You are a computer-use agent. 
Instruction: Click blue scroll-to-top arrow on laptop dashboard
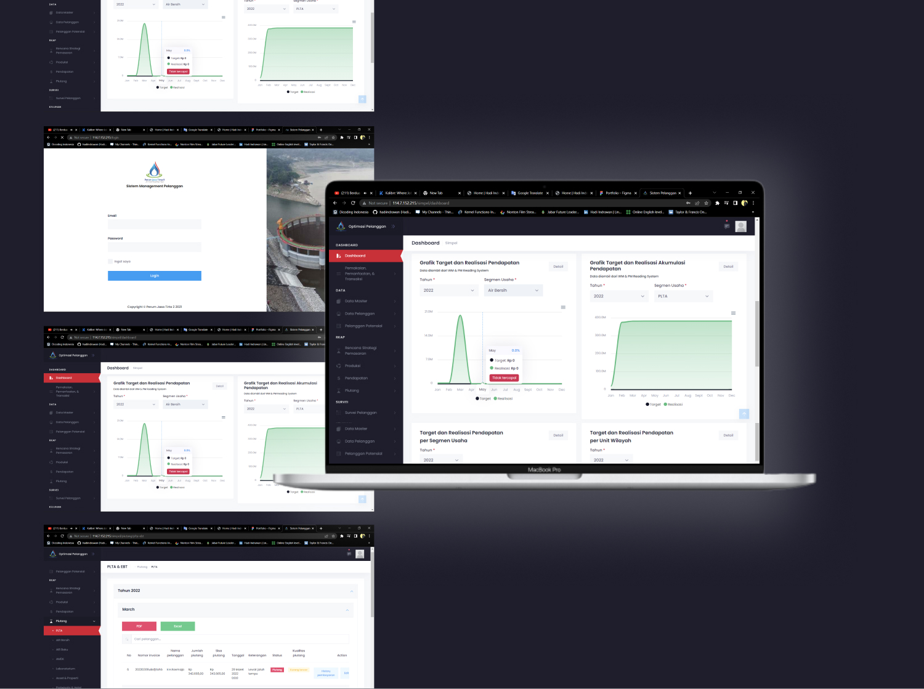point(744,414)
